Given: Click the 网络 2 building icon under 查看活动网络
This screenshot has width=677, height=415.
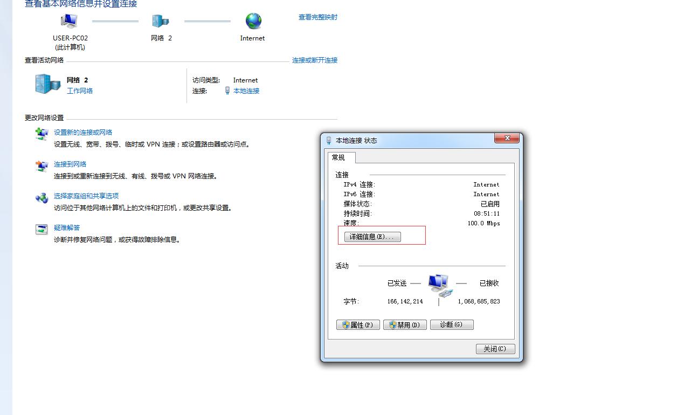Looking at the screenshot, I should click(47, 85).
